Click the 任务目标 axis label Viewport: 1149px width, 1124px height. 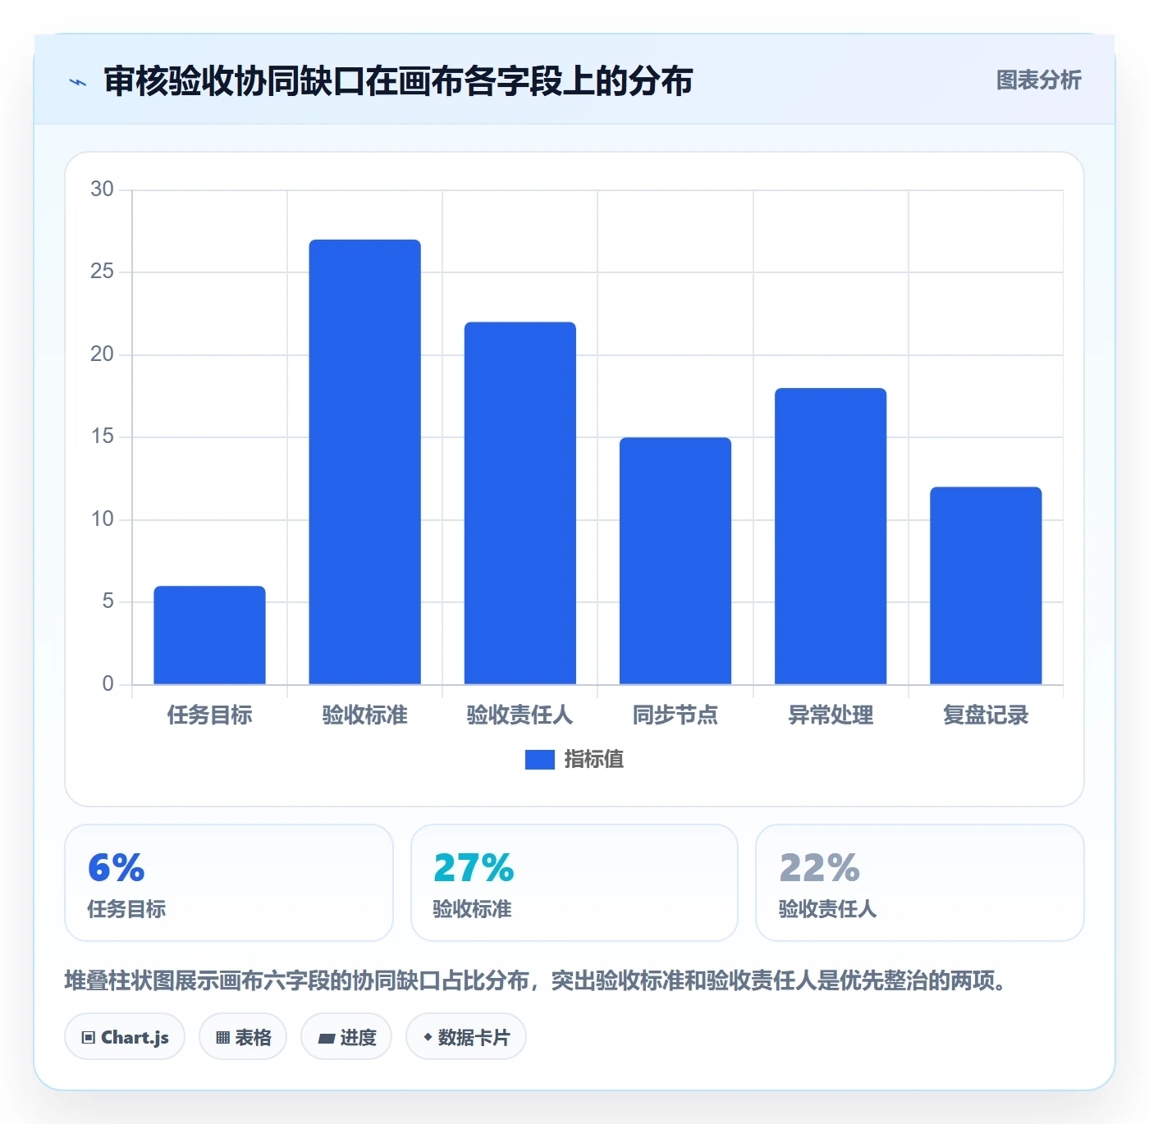[x=209, y=715]
